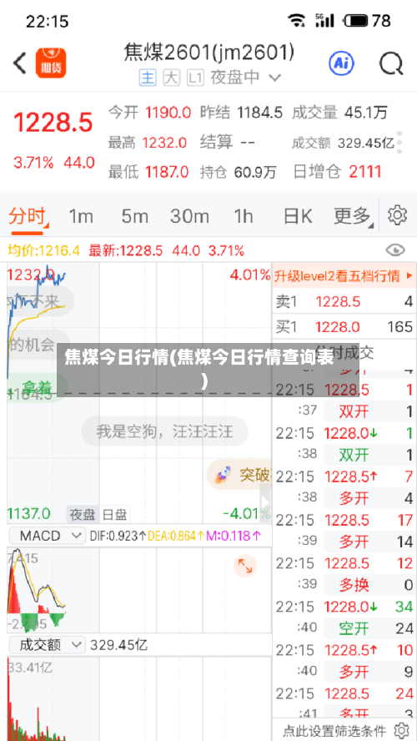Expand the 夜盘中 session dropdown

click(x=246, y=78)
